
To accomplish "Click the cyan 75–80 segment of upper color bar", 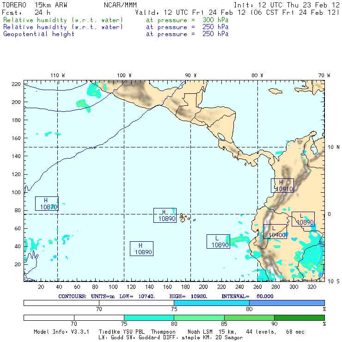I will tap(212, 303).
